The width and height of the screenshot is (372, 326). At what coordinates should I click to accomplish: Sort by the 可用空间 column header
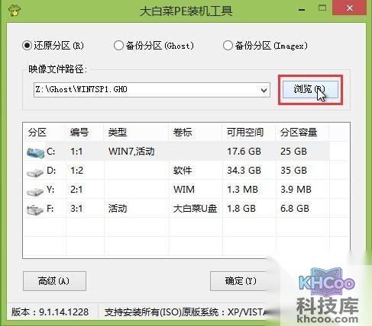[245, 133]
